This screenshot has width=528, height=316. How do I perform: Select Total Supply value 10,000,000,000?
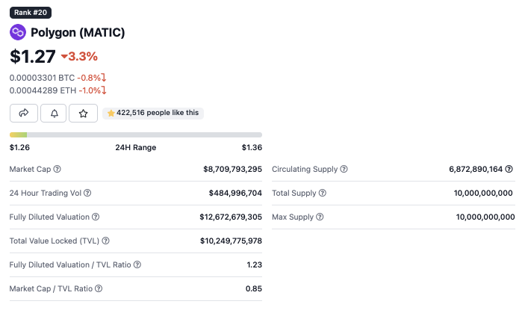point(483,193)
